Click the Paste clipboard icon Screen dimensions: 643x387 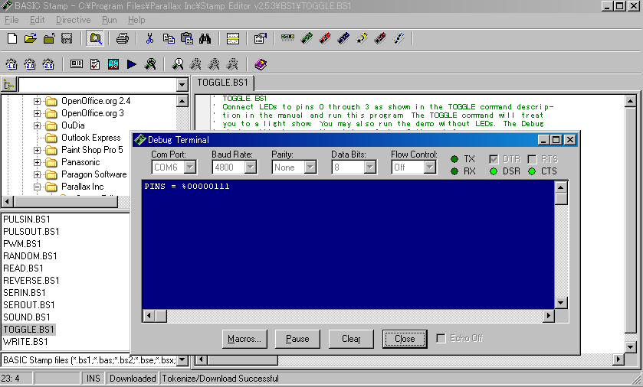click(187, 39)
